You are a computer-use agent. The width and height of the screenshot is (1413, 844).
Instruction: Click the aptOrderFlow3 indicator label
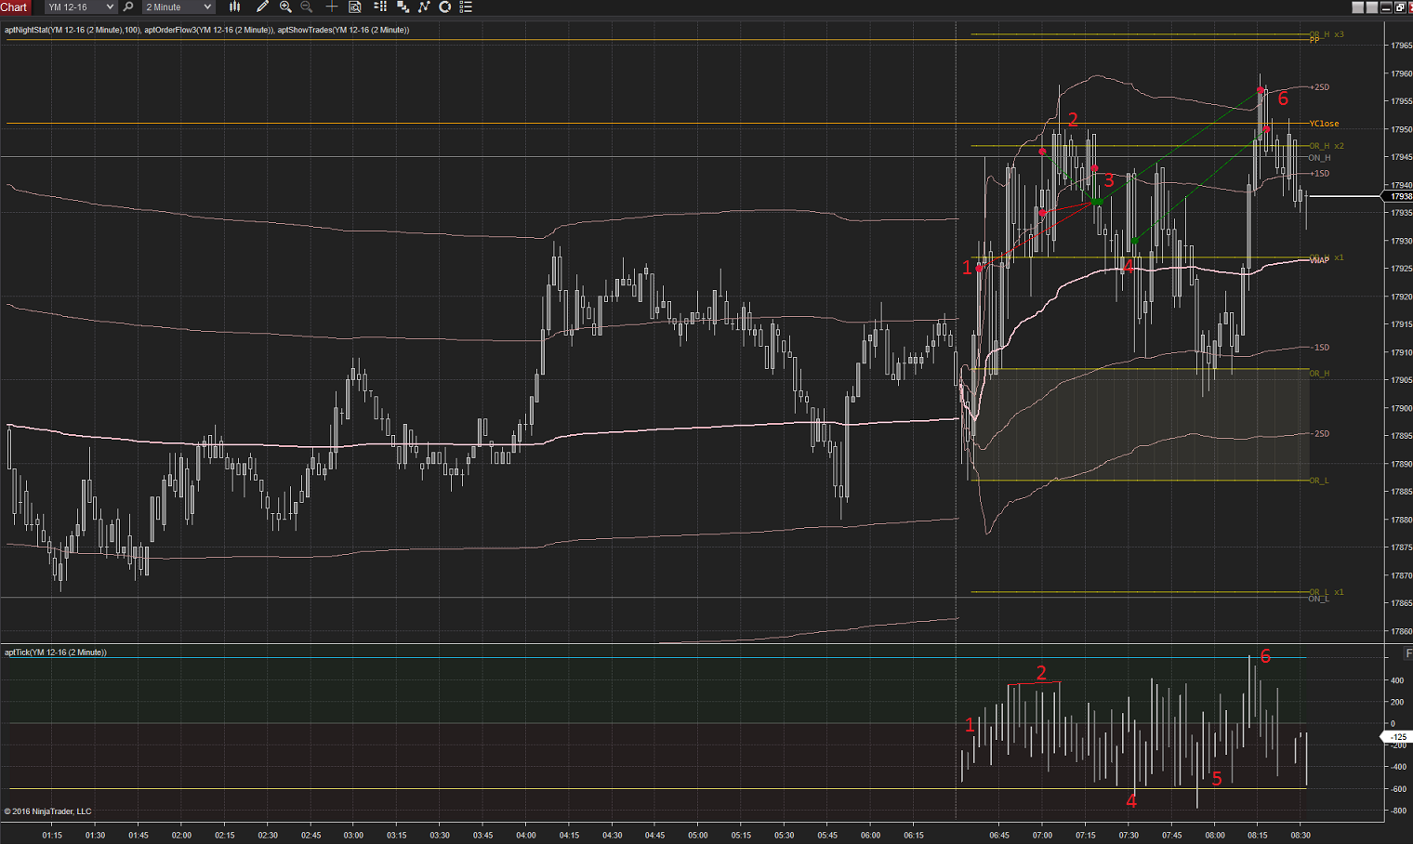(209, 30)
